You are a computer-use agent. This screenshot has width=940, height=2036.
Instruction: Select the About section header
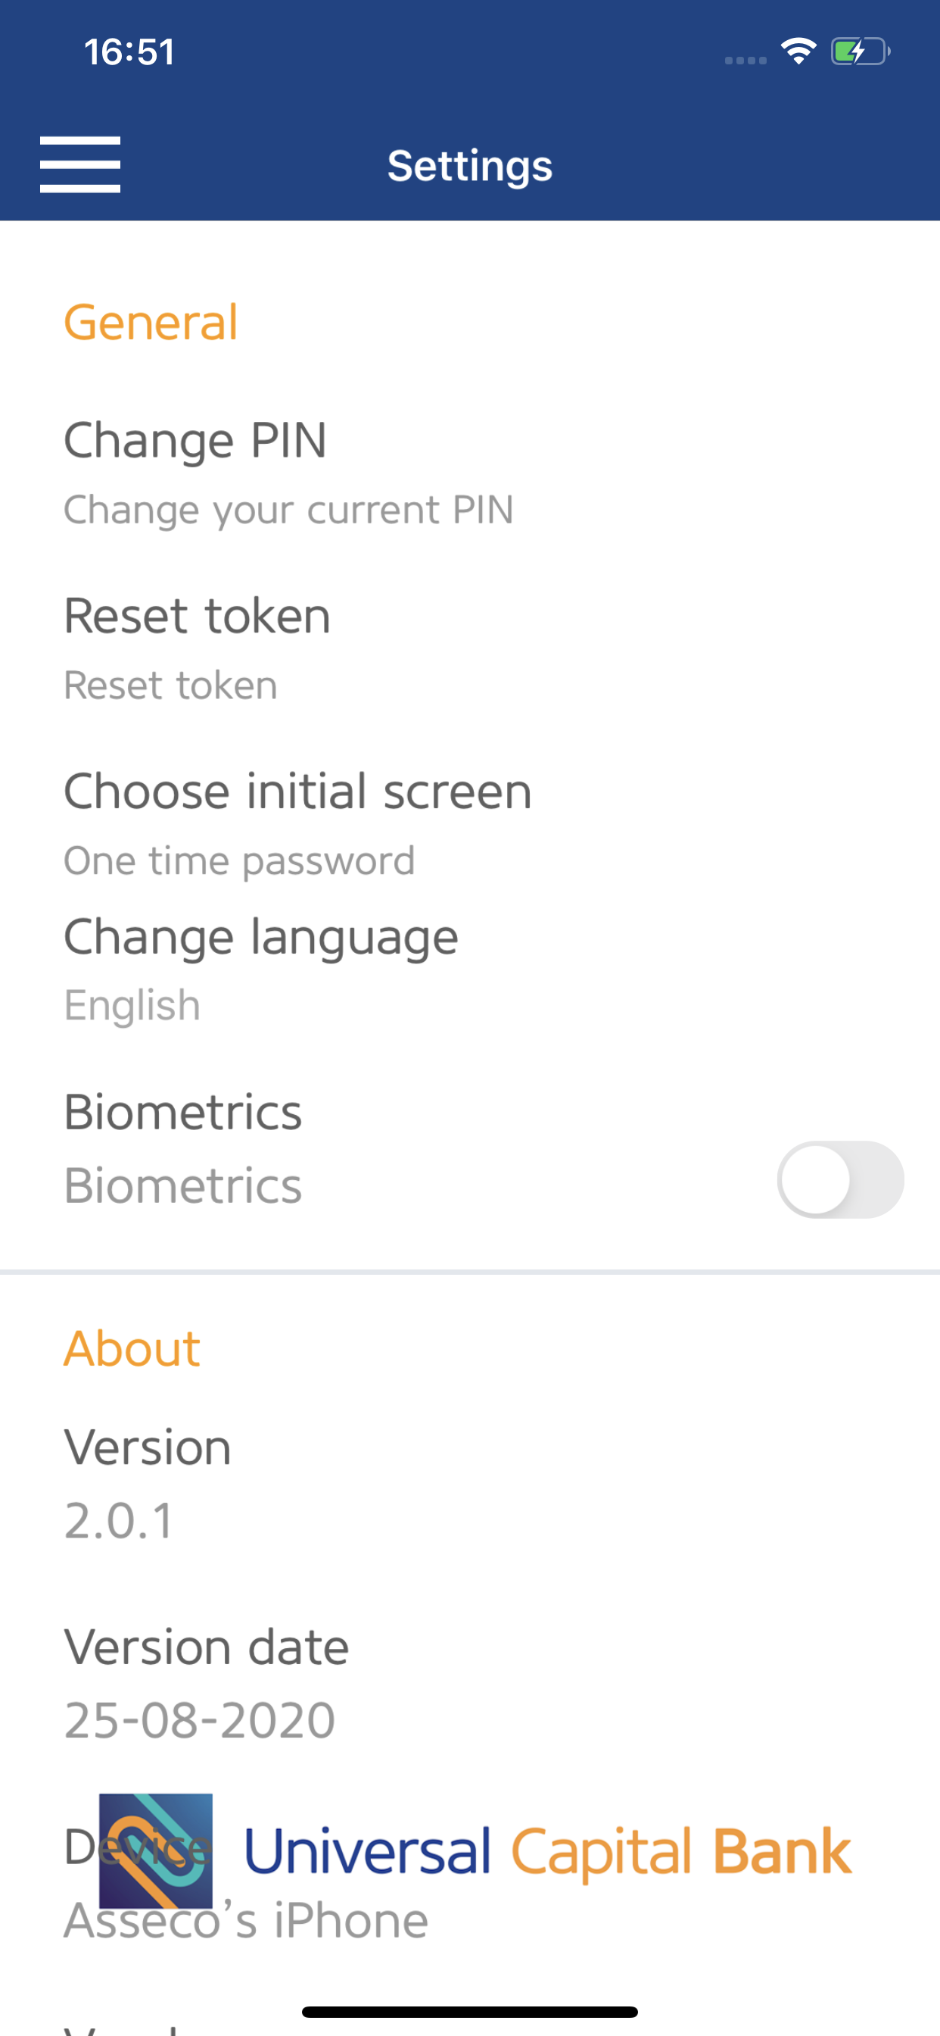(131, 1349)
